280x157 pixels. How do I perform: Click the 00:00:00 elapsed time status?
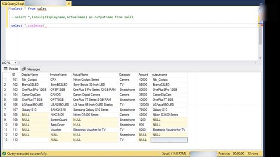[x=238, y=154]
